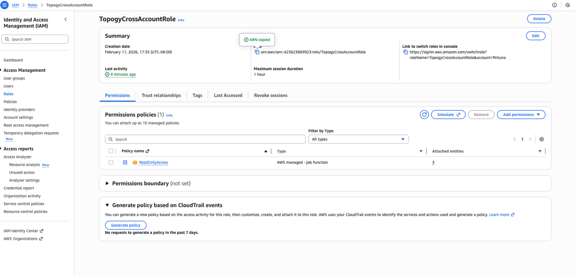Click the Generate policy button

tap(126, 225)
